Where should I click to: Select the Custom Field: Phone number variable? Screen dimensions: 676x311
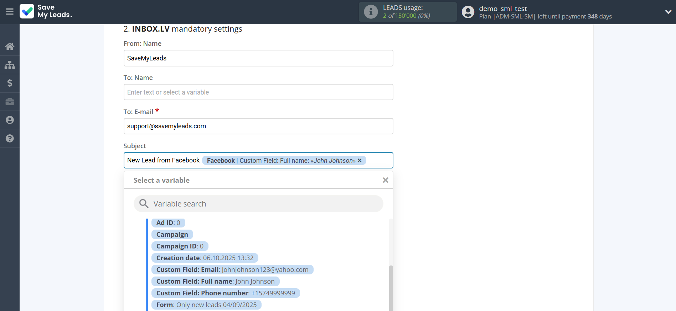pos(225,293)
